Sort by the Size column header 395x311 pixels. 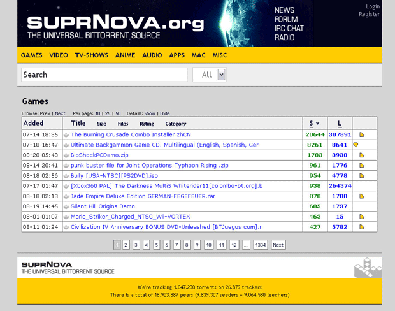pyautogui.click(x=101, y=124)
